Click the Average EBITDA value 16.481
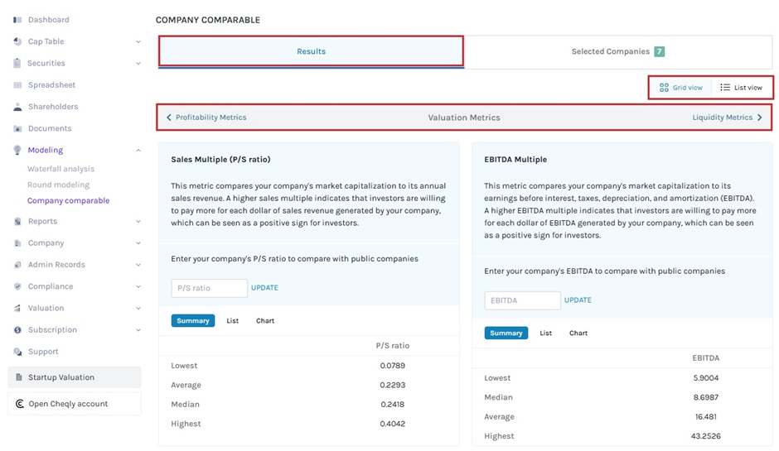779x451 pixels. coord(705,417)
